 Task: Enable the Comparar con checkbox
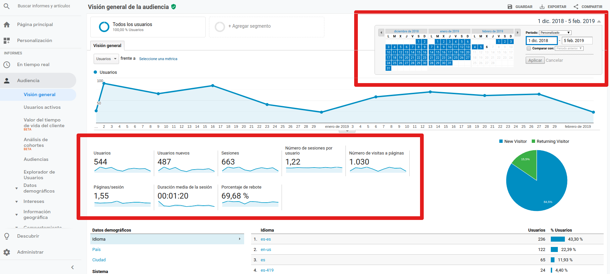tap(529, 48)
